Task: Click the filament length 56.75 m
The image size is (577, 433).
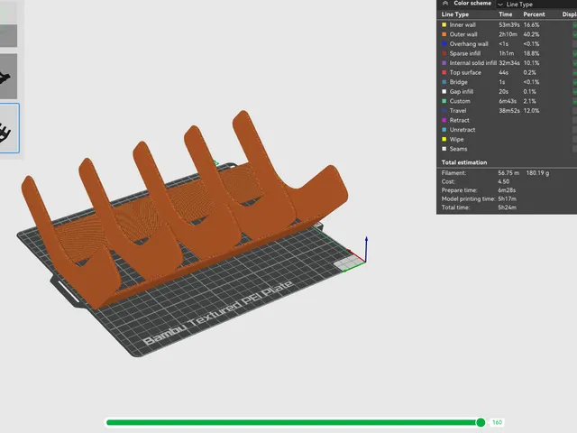Action: pos(508,173)
